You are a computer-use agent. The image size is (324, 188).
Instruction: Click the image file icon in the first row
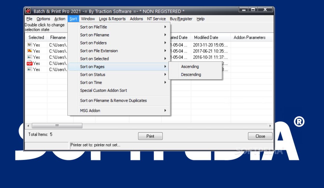coord(30,45)
